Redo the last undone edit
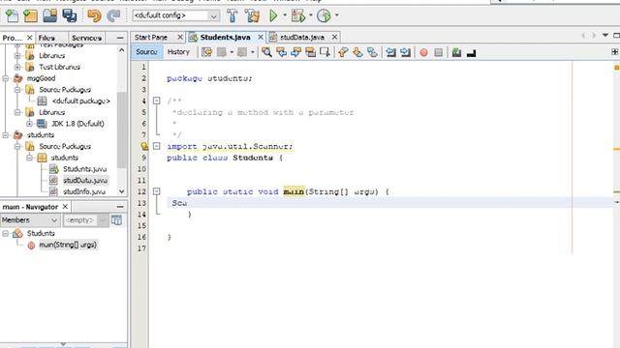 pos(114,15)
